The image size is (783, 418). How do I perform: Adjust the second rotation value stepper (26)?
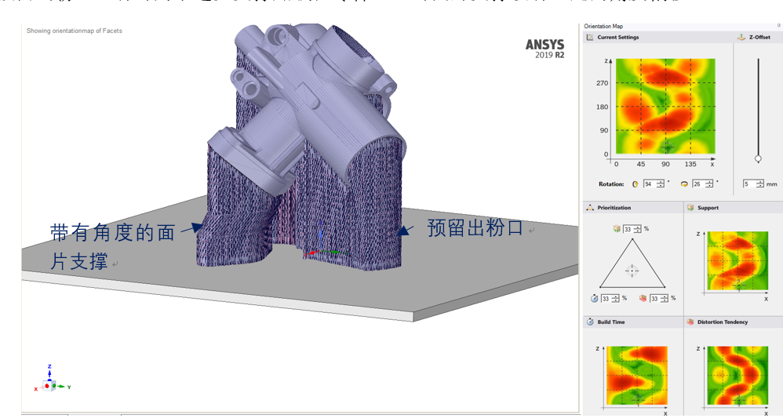pyautogui.click(x=708, y=184)
